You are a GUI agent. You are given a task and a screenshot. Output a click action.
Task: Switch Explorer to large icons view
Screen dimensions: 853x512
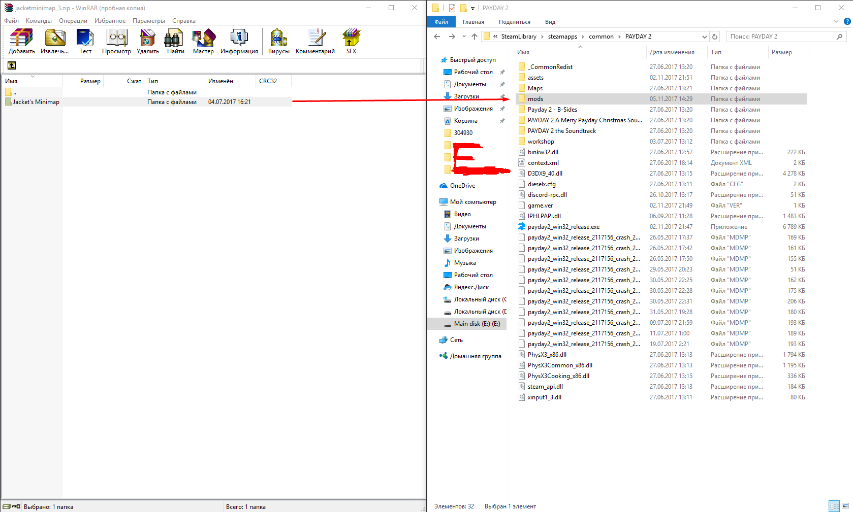coord(845,506)
